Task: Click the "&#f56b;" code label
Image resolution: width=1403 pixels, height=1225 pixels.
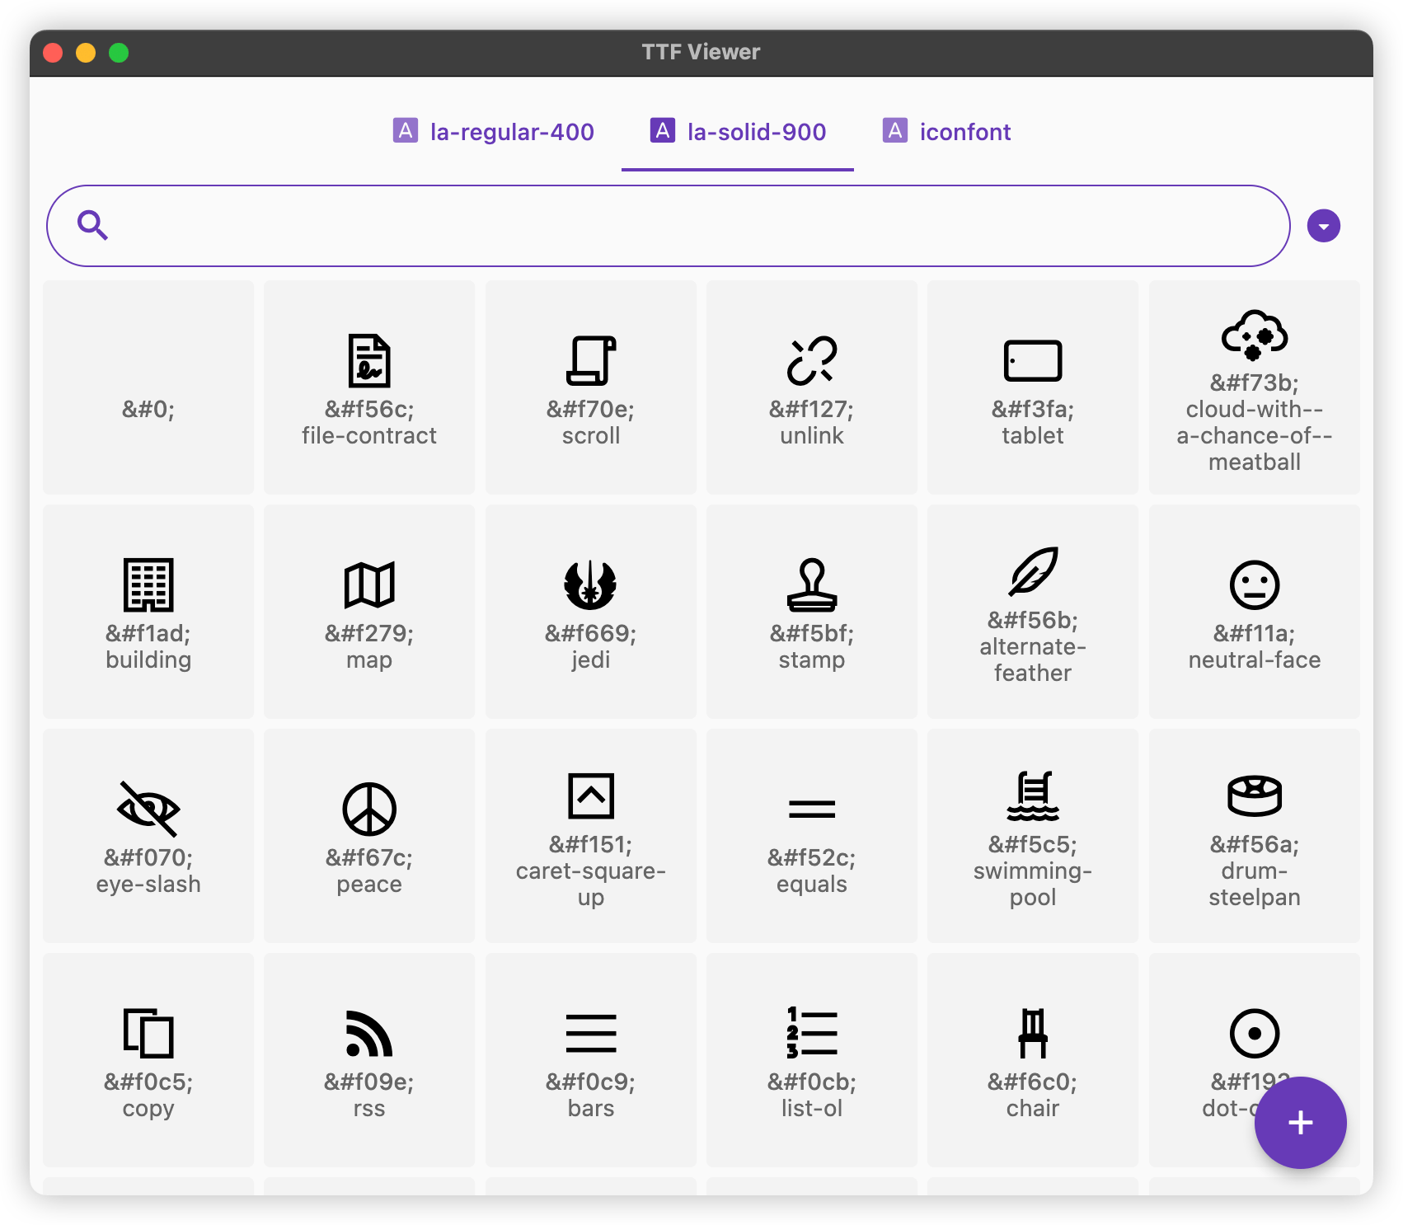Action: tap(1033, 621)
